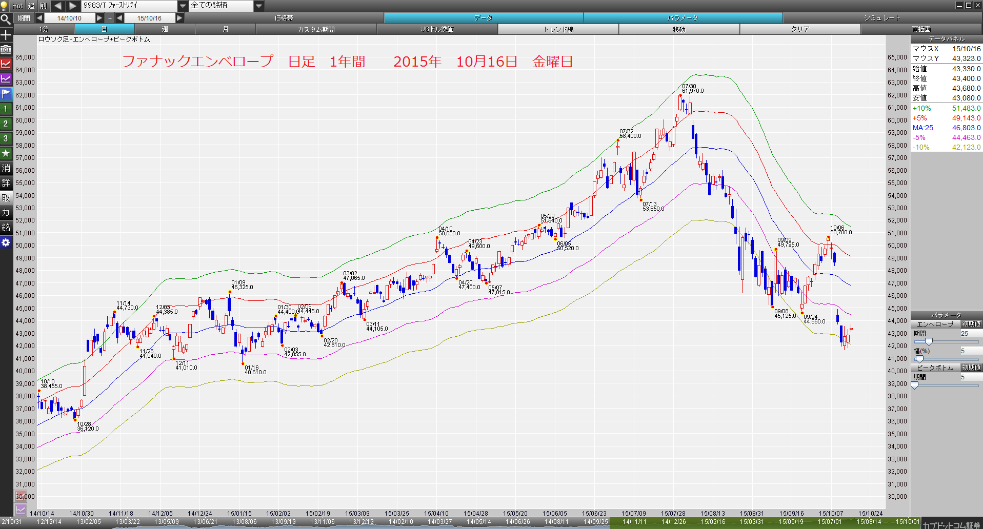This screenshot has width=983, height=529.
Task: Toggle the トレンド線 trend line tool
Action: click(558, 29)
